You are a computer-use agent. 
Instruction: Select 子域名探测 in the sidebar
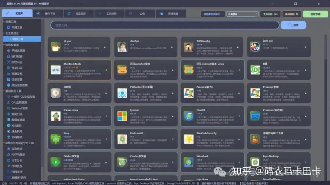(22, 51)
